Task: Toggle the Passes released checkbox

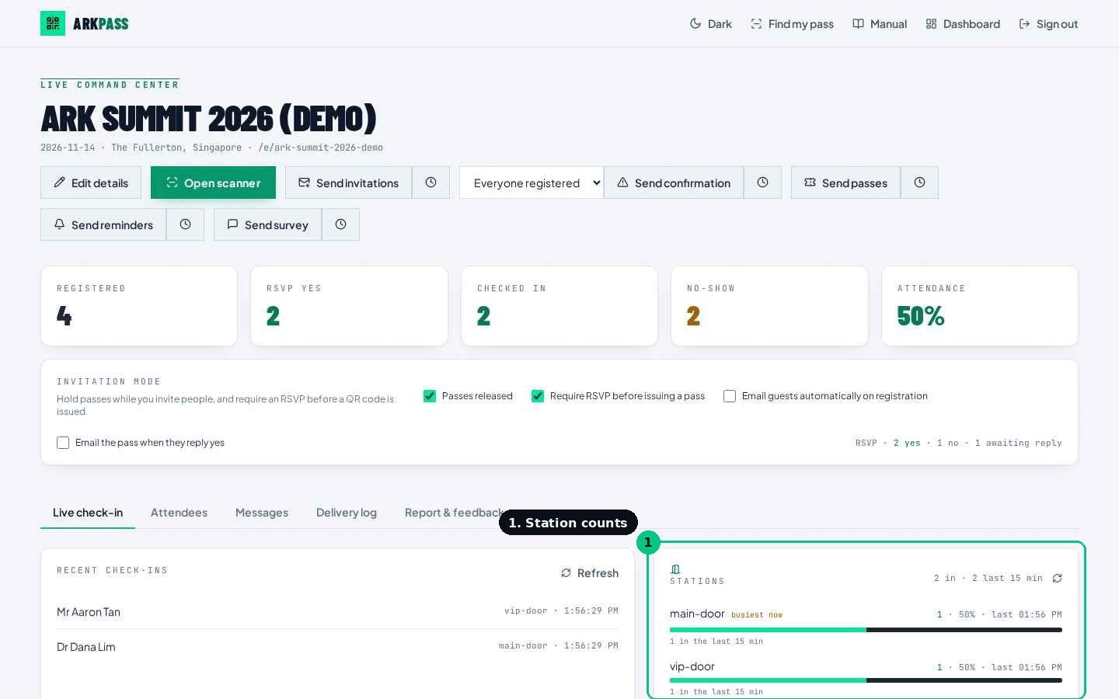Action: click(x=430, y=396)
